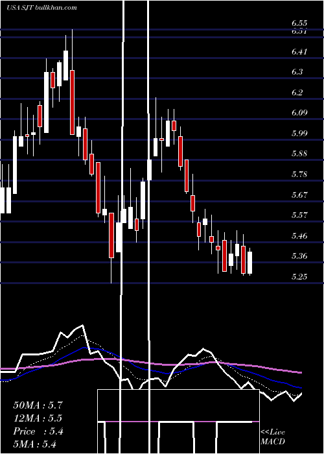Image resolution: width=324 pixels, height=454 pixels.
Task: Click the 5.67 price axis label
Action: tap(299, 195)
